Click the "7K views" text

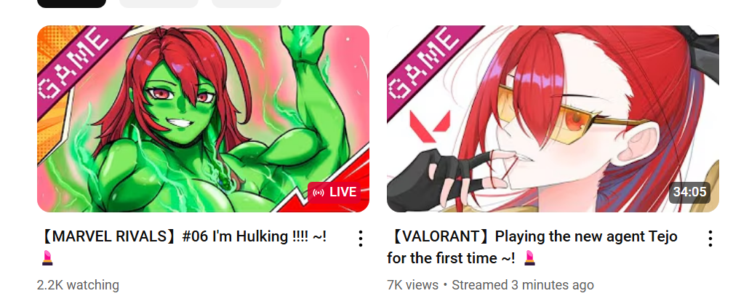point(413,285)
